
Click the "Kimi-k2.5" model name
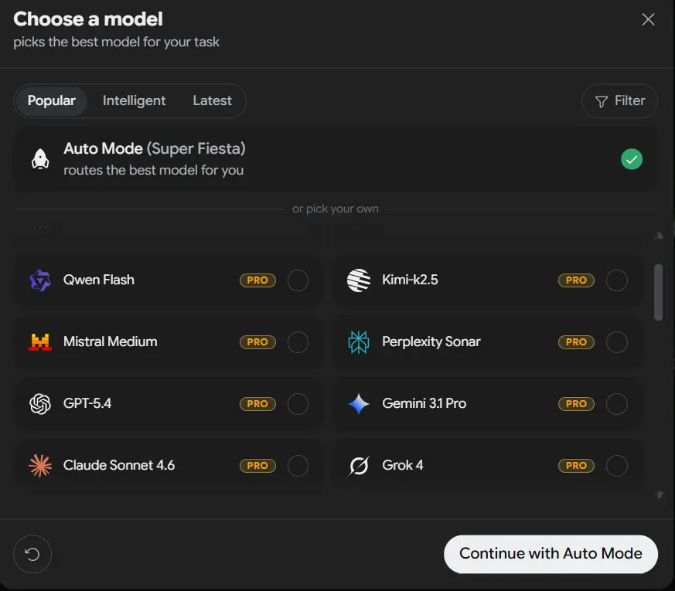click(x=410, y=280)
